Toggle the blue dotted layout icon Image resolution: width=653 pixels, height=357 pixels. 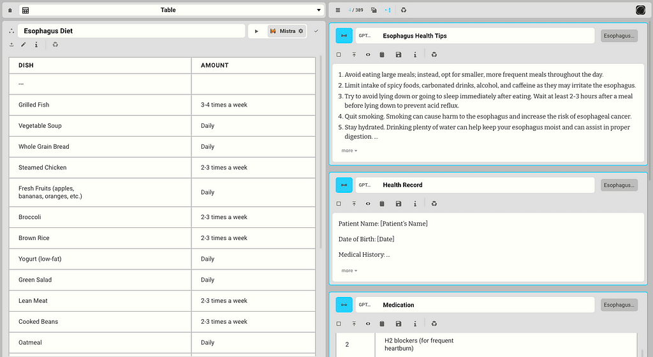click(x=388, y=10)
